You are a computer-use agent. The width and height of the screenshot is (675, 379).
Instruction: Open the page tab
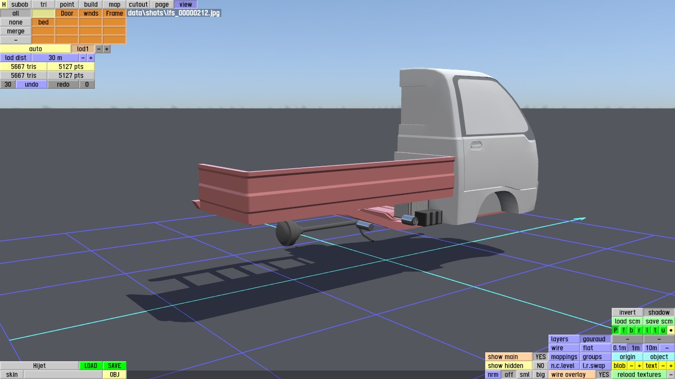[x=162, y=4]
